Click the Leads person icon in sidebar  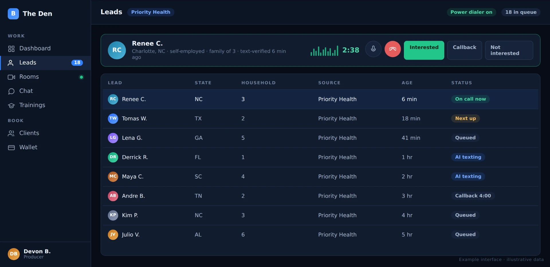click(11, 63)
